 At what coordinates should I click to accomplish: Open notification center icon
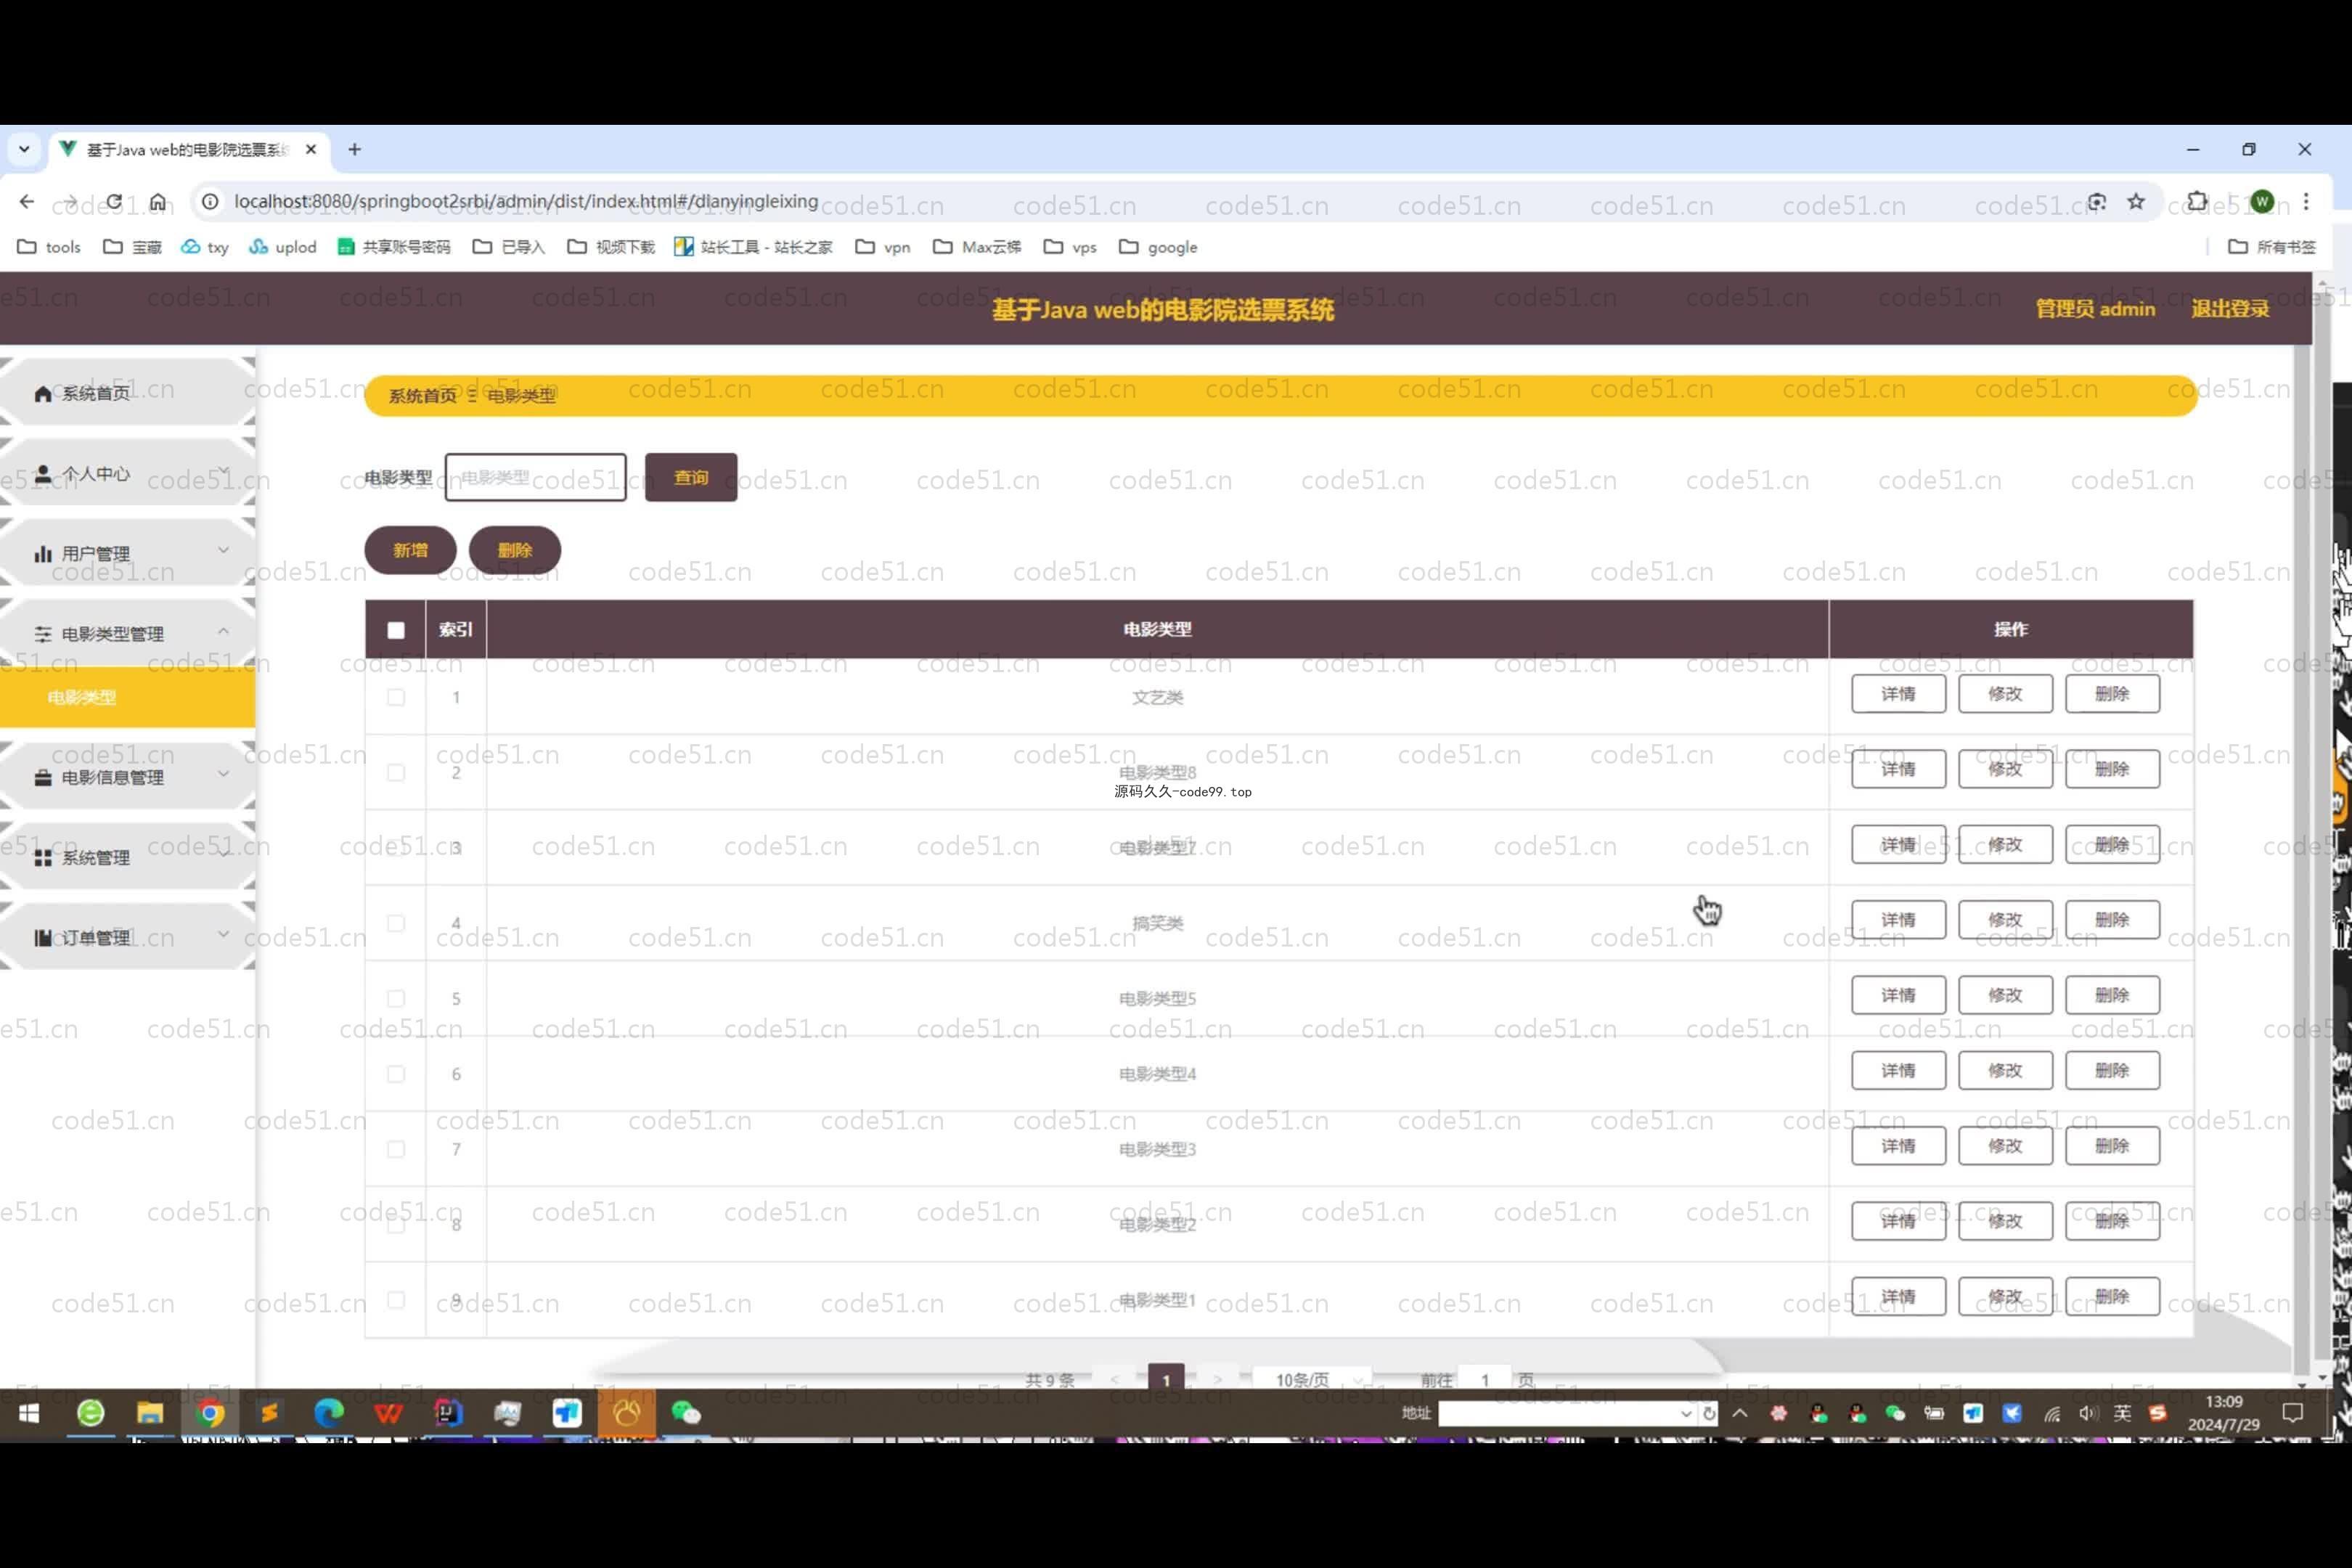tap(2293, 1413)
